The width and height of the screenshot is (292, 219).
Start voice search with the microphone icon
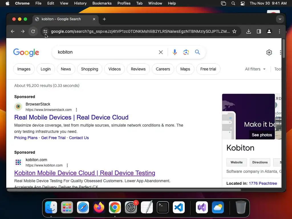click(x=175, y=52)
